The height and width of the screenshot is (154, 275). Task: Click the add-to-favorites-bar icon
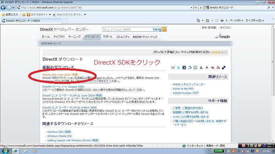pyautogui.click(x=24, y=15)
